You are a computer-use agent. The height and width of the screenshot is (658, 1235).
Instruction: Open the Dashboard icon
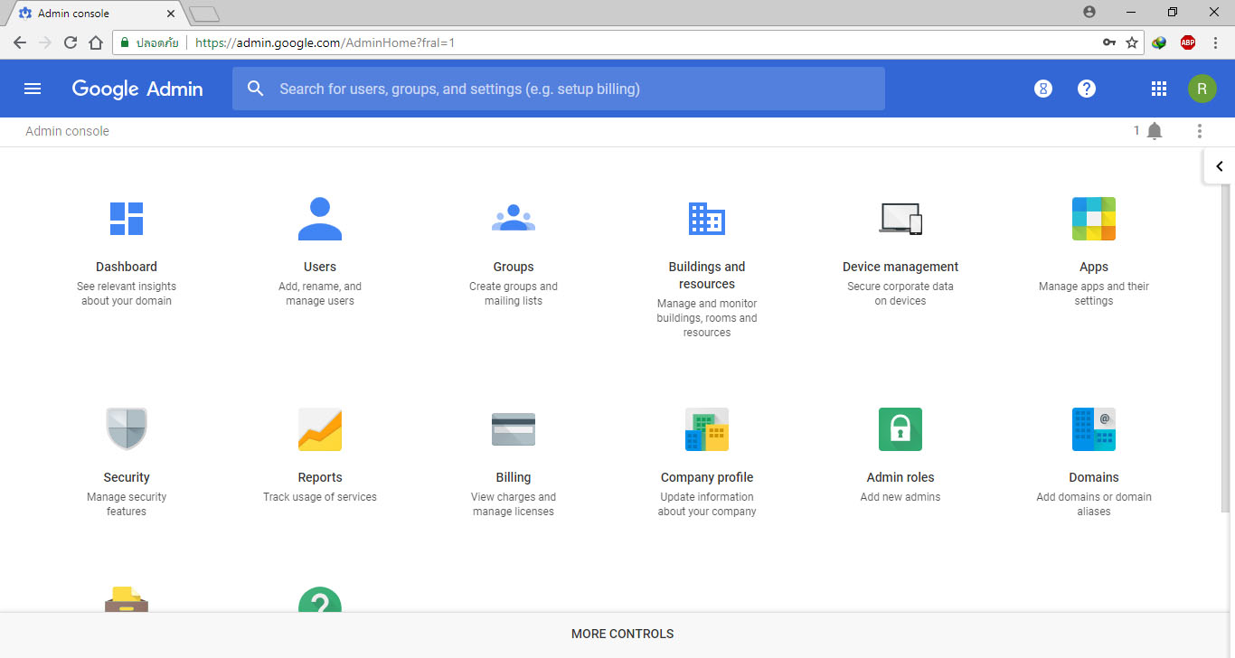127,219
